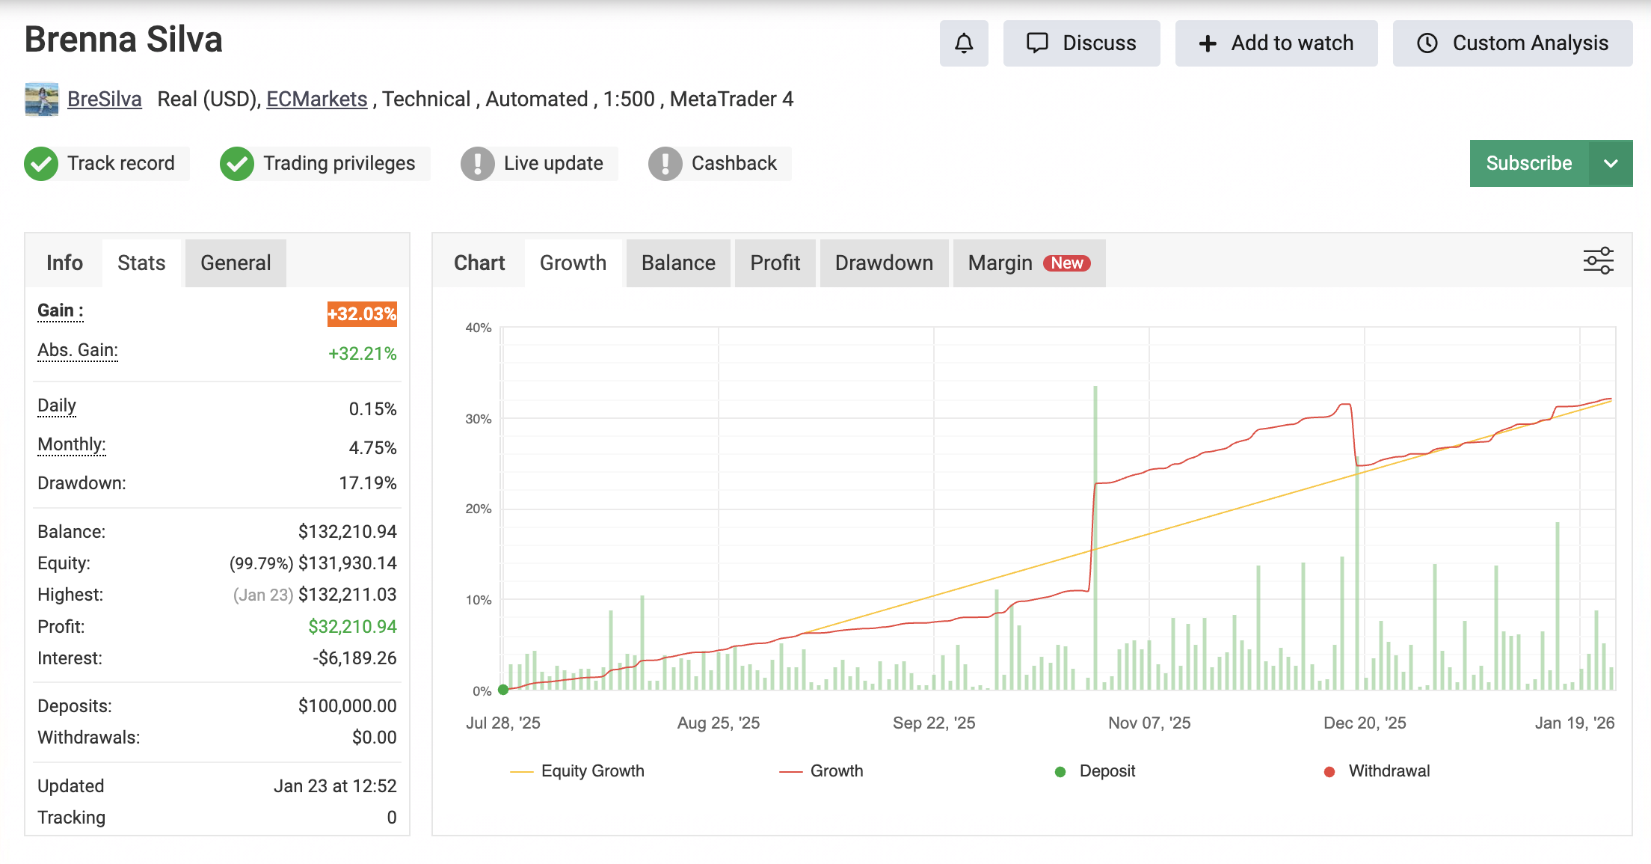Open the Drawdown chart tab

(884, 263)
